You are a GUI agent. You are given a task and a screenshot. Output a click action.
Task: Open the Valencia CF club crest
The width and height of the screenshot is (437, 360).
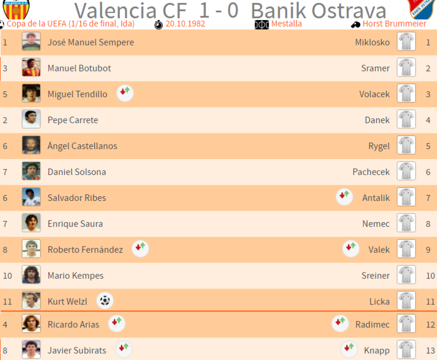16,9
